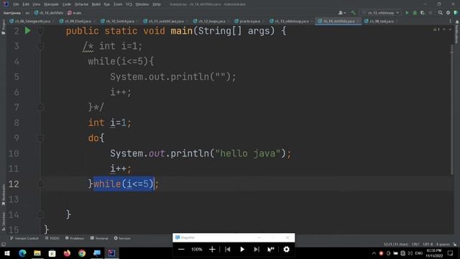The height and width of the screenshot is (259, 460).
Task: Click the user account icon in toolbar
Action: [342, 13]
